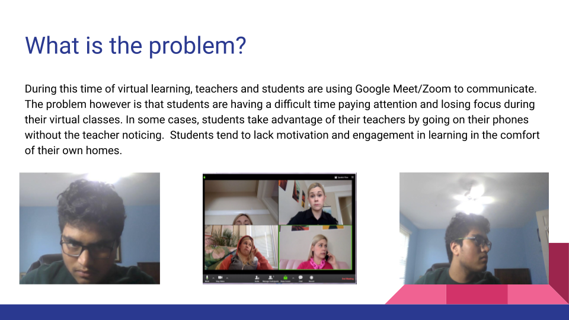Expand the arrow beside Share Screen

click(293, 279)
